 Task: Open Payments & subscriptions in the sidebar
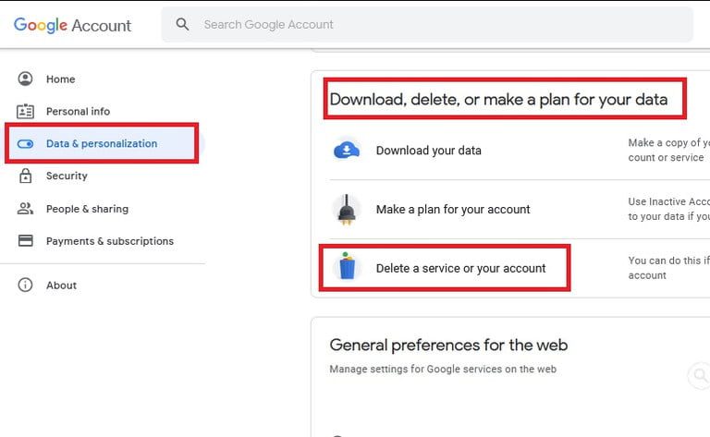point(109,241)
